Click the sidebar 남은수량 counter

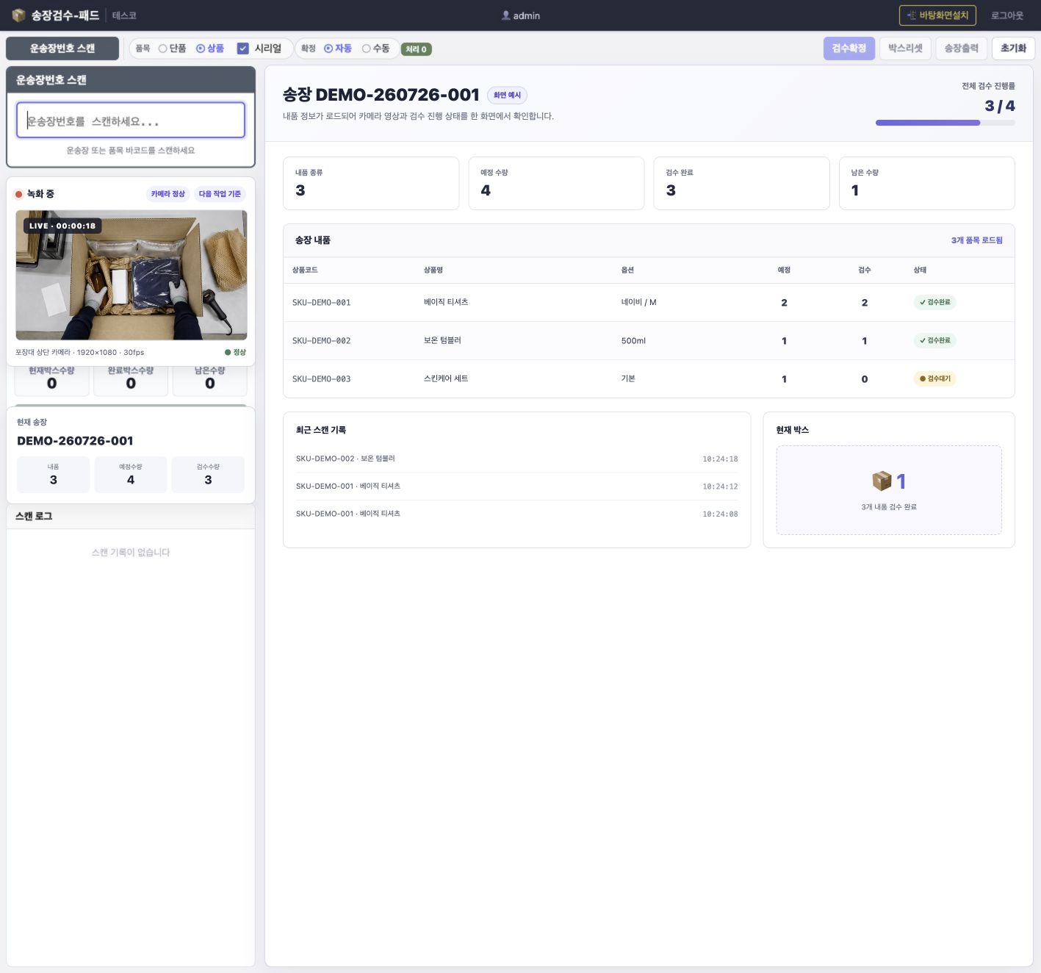tap(210, 380)
